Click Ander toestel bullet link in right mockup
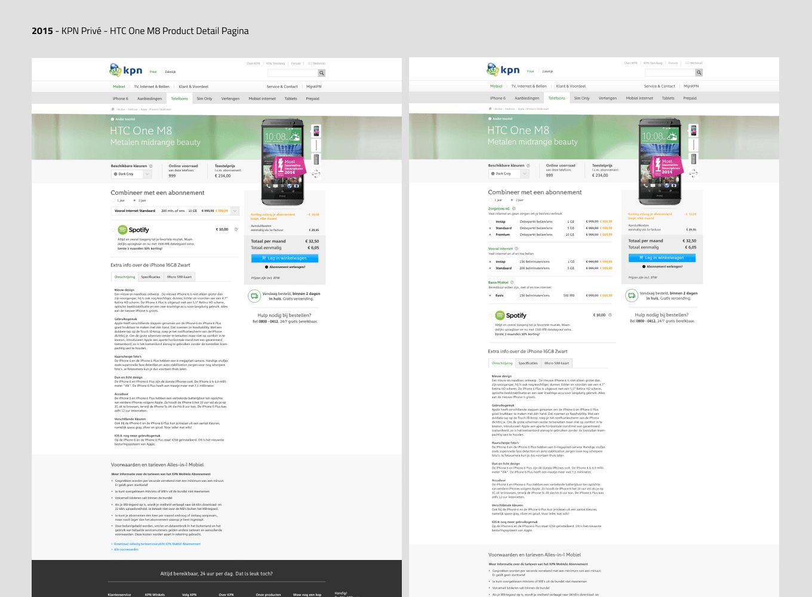 [501, 119]
